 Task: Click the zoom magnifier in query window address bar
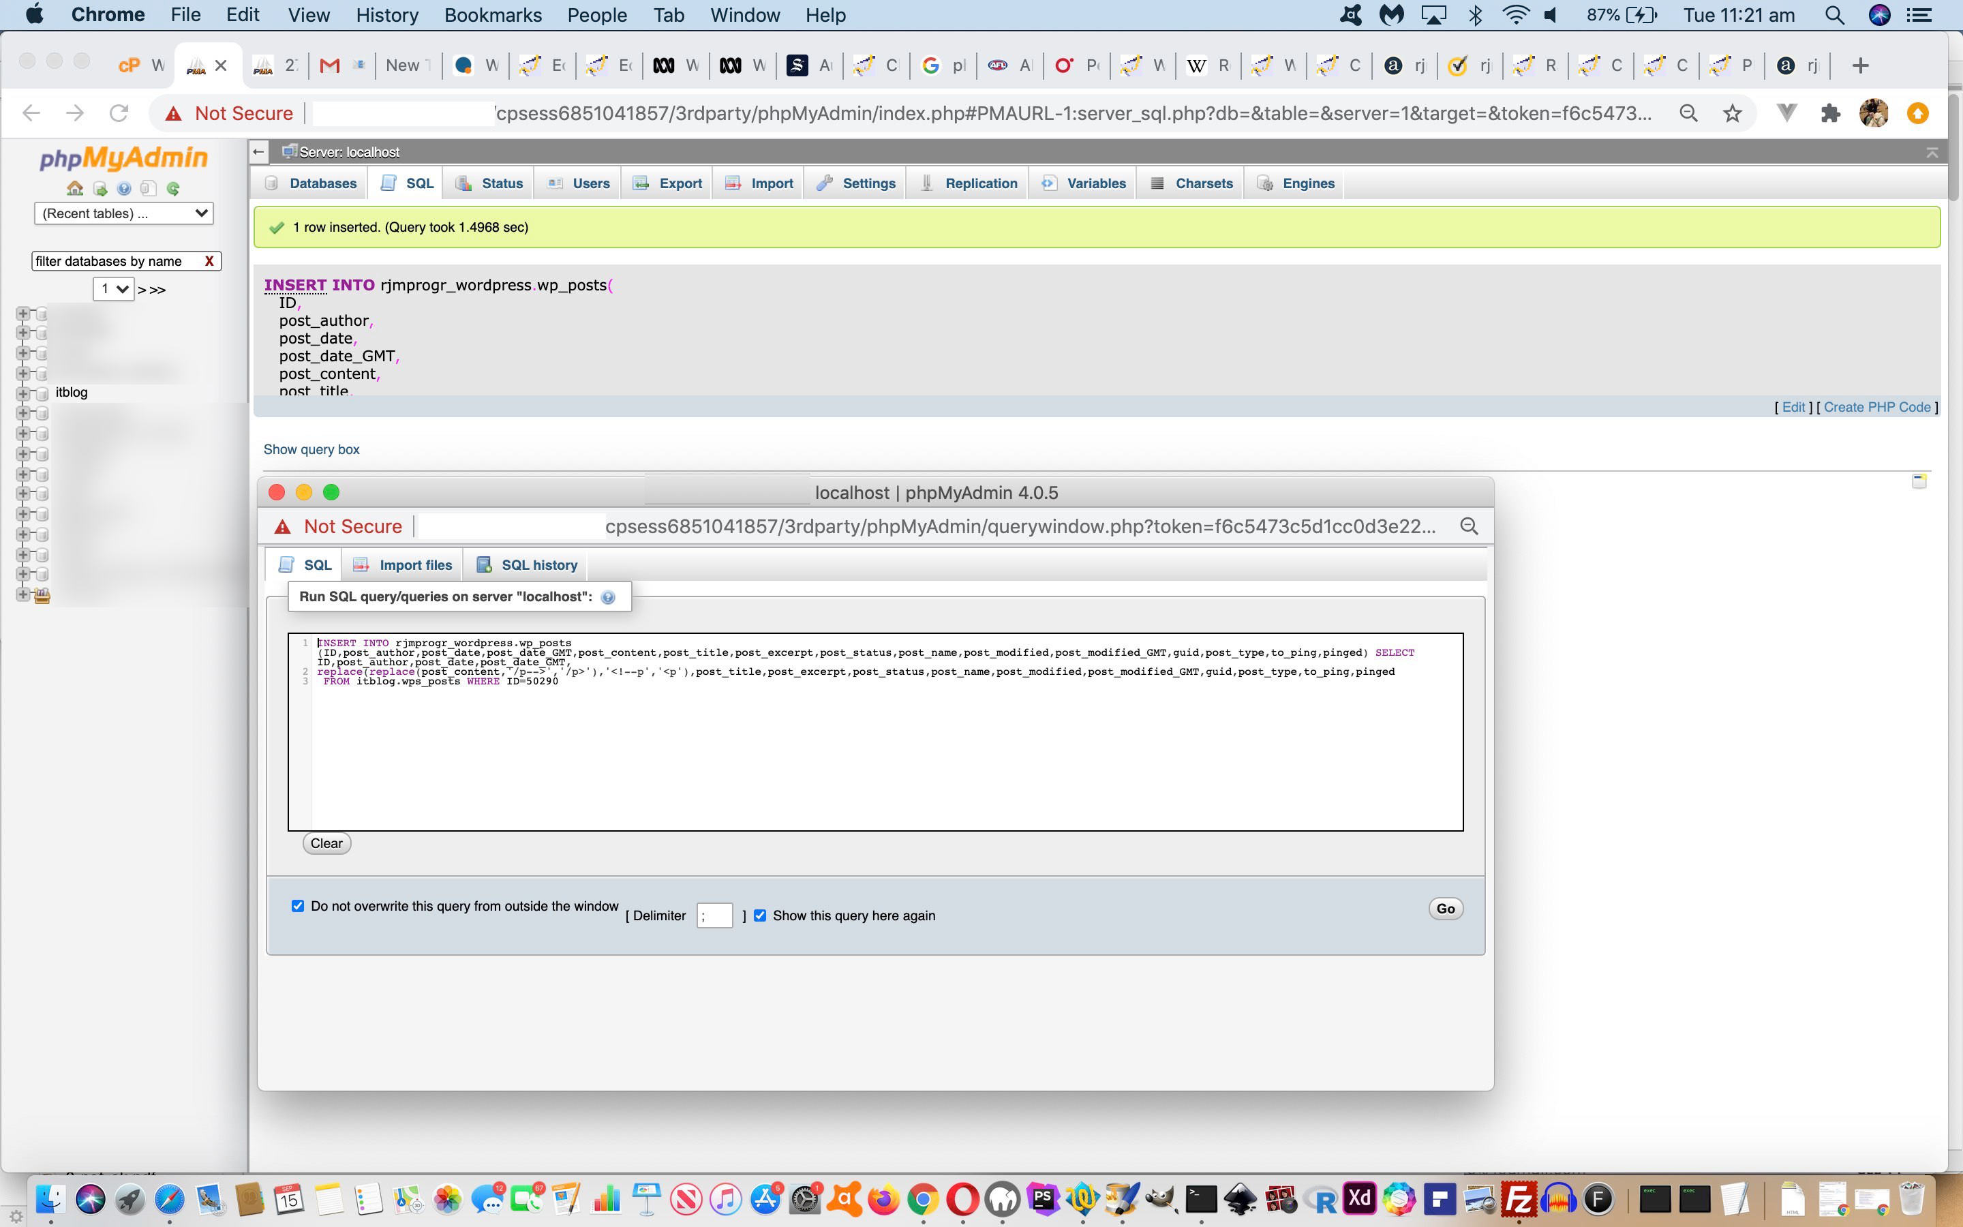coord(1468,527)
